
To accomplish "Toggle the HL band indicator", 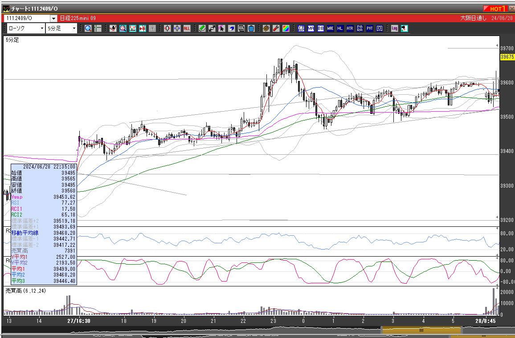I will pos(340,28).
